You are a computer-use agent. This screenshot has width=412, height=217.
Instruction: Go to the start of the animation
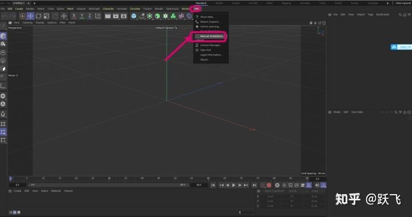(213, 185)
